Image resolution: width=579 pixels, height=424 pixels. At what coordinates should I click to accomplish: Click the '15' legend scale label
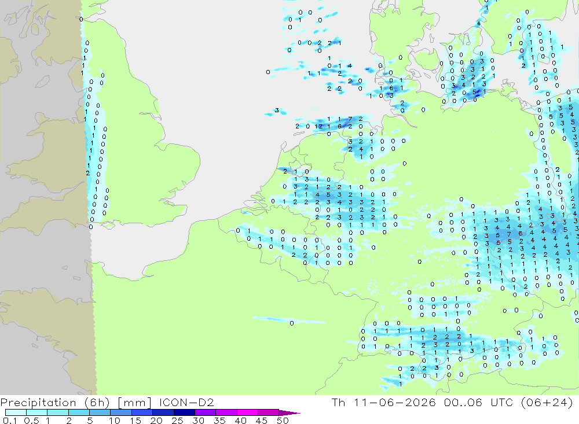[135, 421]
